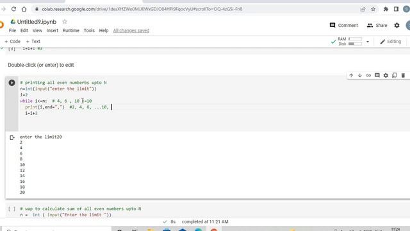Open the Runtime menu
410x231 pixels.
pos(71,31)
